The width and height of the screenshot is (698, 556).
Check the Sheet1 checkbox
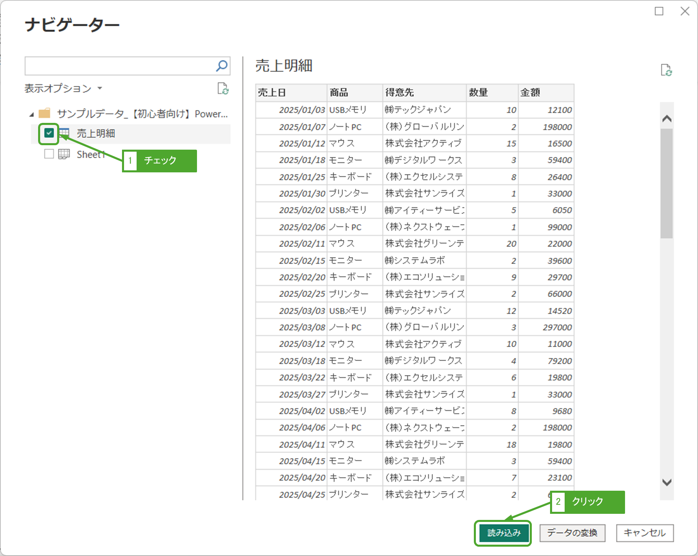click(x=49, y=154)
